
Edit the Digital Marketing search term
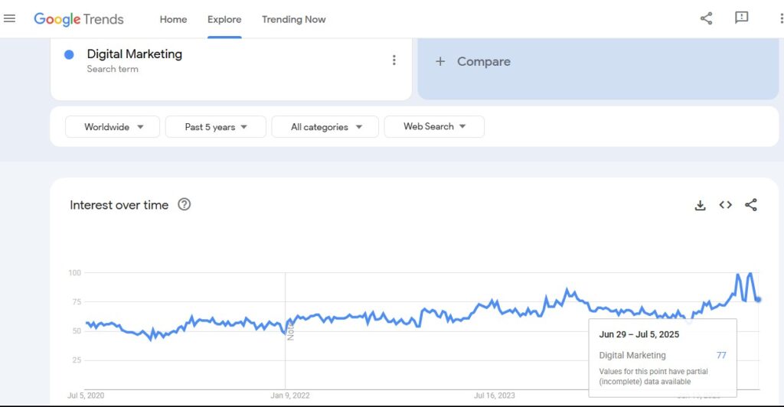tap(135, 54)
